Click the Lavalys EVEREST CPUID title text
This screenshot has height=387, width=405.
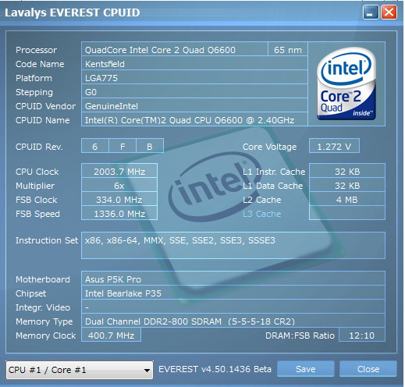(x=73, y=12)
